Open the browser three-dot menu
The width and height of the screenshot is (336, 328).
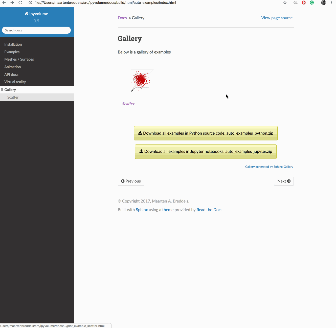click(x=332, y=3)
